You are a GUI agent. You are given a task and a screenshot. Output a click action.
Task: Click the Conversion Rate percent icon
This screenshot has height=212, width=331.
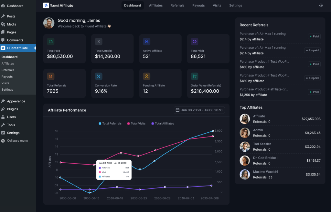[x=99, y=76]
